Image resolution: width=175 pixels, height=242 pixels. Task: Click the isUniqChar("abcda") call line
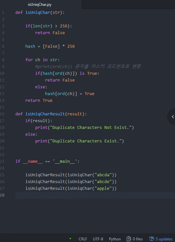pyautogui.click(x=71, y=175)
